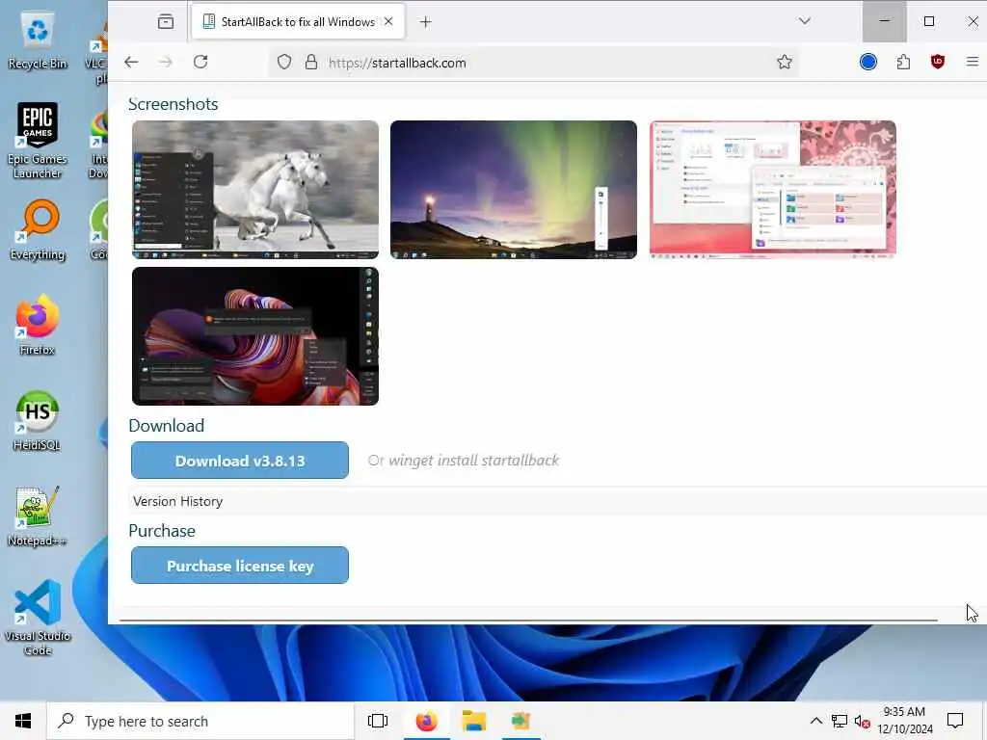The height and width of the screenshot is (740, 987).
Task: Select the HeidiSQL desktop icon
Action: tap(38, 420)
